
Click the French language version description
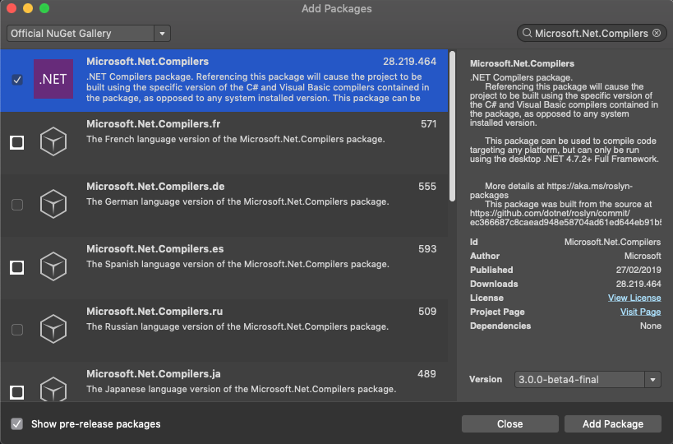point(236,139)
